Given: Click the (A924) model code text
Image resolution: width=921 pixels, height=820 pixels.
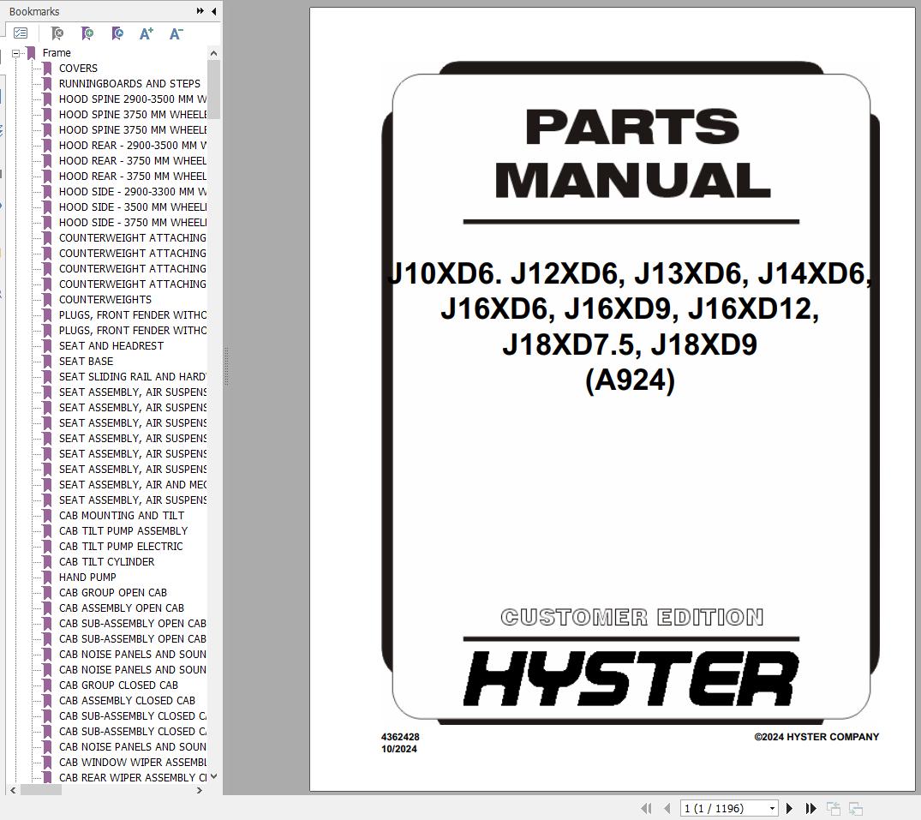Looking at the screenshot, I should [x=631, y=380].
